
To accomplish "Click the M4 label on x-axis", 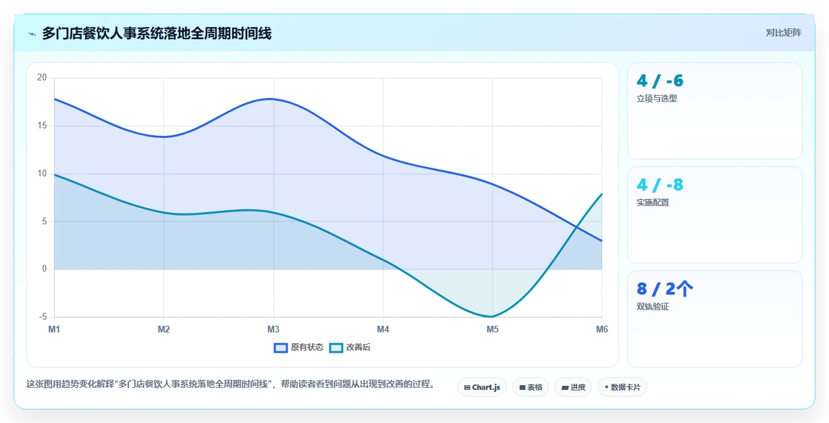I will 383,329.
